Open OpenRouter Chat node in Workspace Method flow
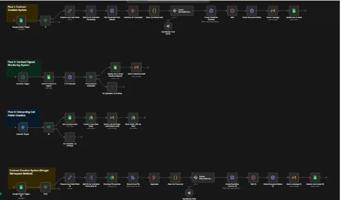This screenshot has width=342, height=200. 189,193
